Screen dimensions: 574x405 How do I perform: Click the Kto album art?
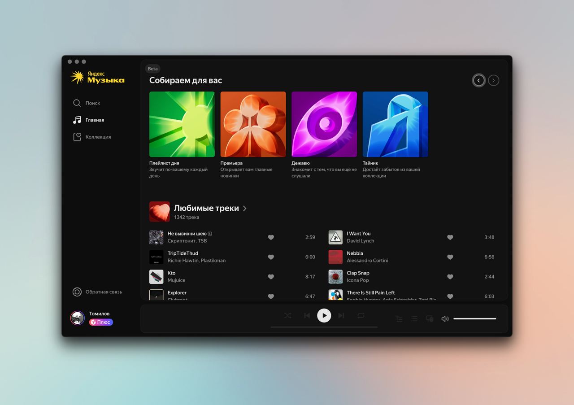156,277
